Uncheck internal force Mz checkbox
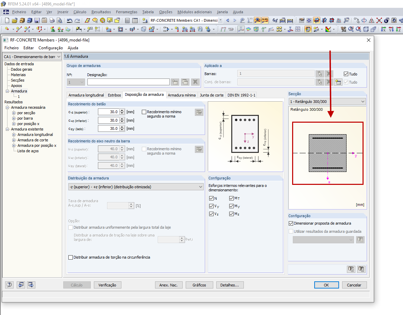The width and height of the screenshot is (403, 315). coord(231,214)
